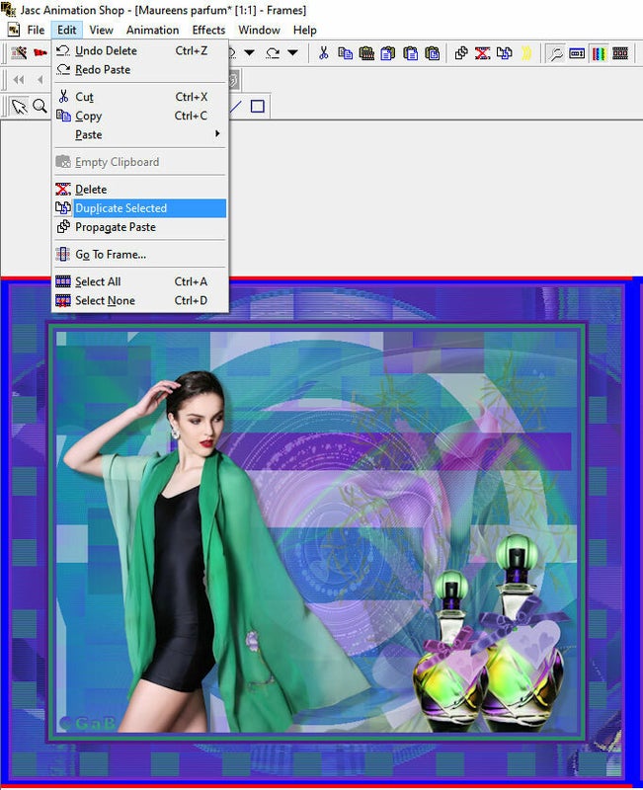Screen dimensions: 643x790
Task: Open the redo history dropdown arrow
Action: point(292,52)
